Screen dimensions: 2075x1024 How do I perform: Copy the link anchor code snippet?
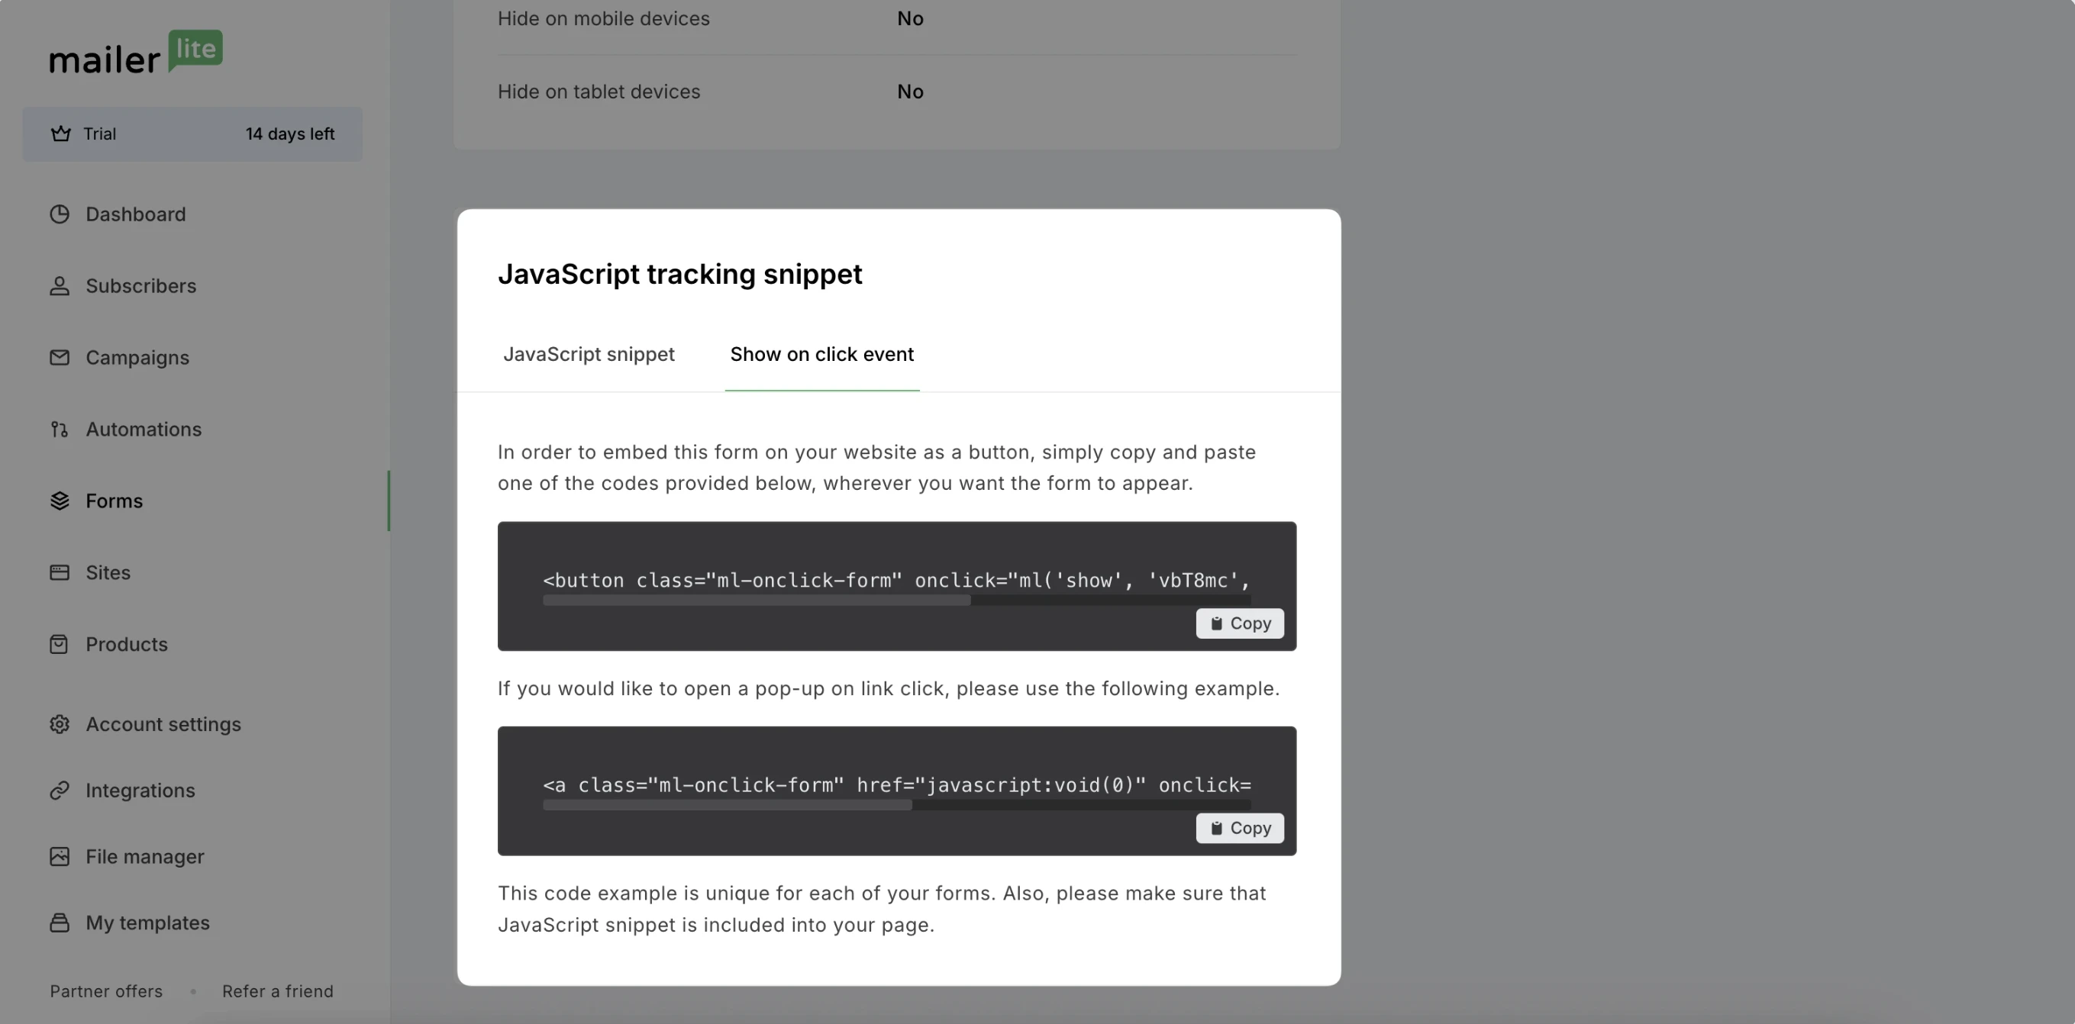pyautogui.click(x=1240, y=828)
